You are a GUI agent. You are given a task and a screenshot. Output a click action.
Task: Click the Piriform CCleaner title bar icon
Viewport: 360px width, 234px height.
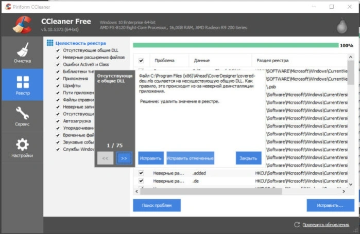coord(8,7)
